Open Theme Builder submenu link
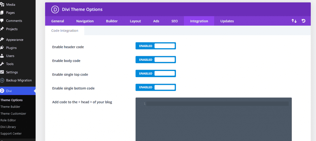Image resolution: width=316 pixels, height=141 pixels. point(10,107)
